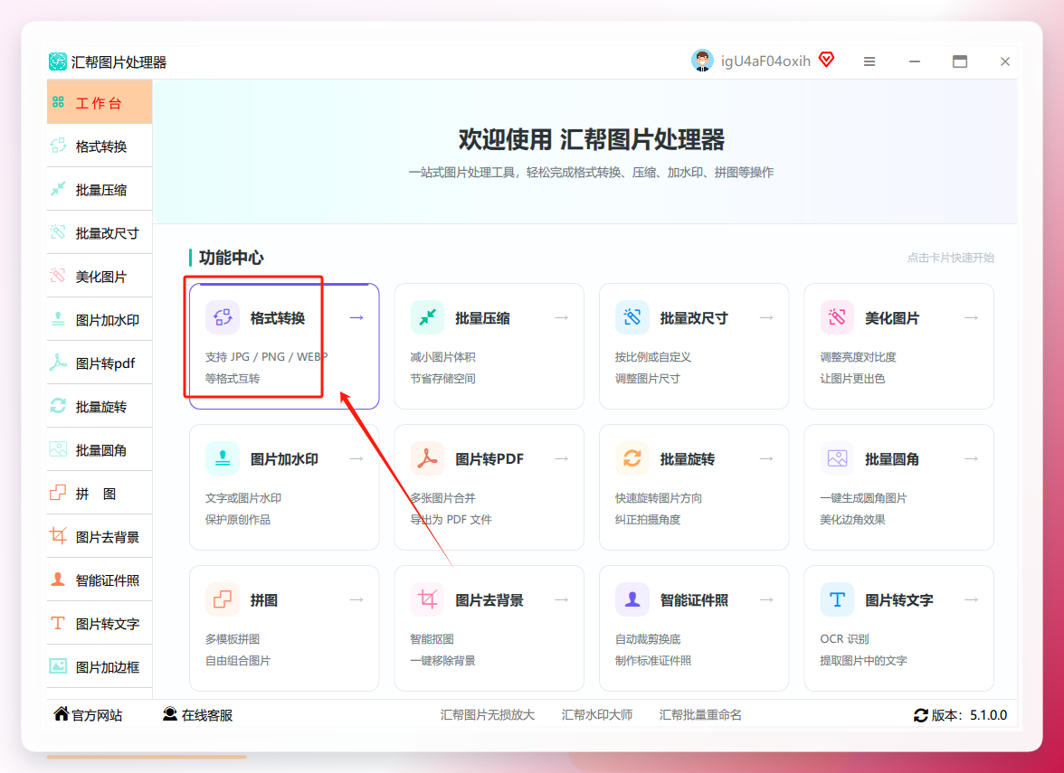
Task: Open the 官方网站 link
Action: point(89,714)
